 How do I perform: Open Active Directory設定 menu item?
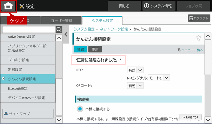[x=28, y=37]
